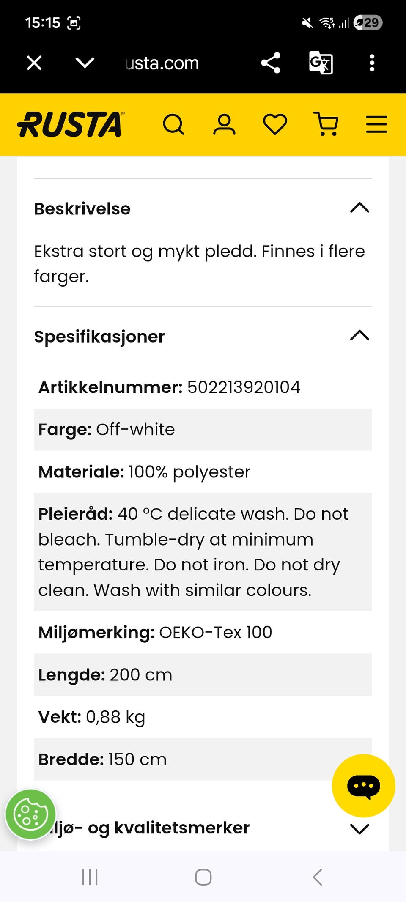Image resolution: width=406 pixels, height=902 pixels.
Task: Expand the downward chevron beside the URL
Action: click(x=85, y=63)
